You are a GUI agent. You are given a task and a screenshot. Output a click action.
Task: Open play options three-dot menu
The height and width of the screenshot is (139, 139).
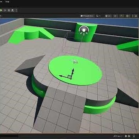(x=16, y=10)
